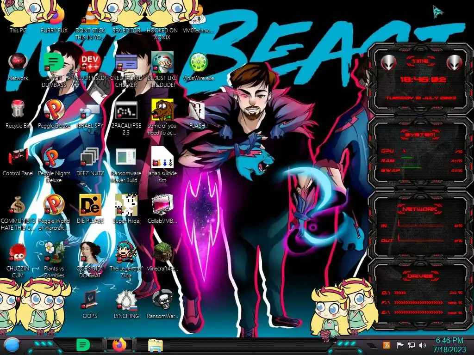Click the left alien head emblem
The height and width of the screenshot is (355, 474).
click(x=388, y=63)
